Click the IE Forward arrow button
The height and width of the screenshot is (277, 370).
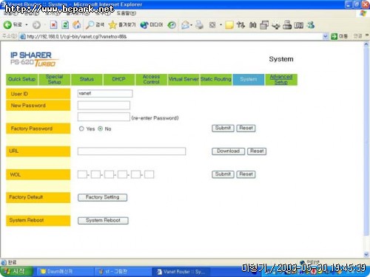[36, 25]
